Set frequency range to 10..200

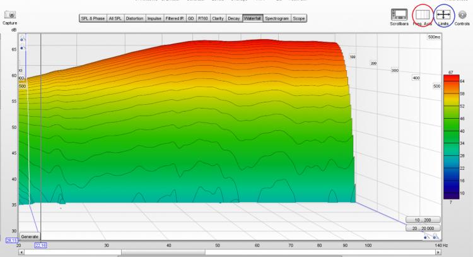423,218
